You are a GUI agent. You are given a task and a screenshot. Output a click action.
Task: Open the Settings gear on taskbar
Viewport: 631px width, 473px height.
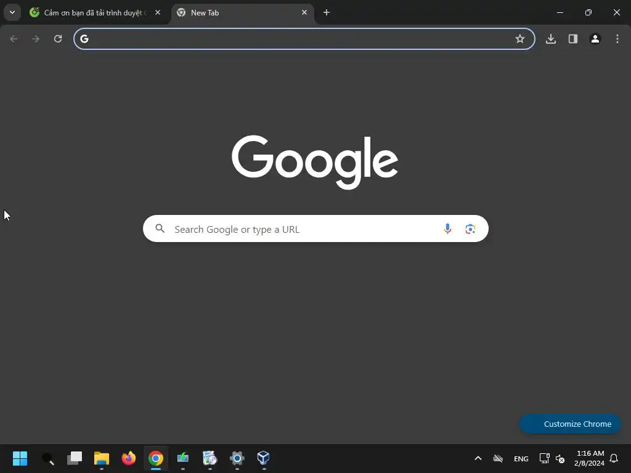[237, 458]
